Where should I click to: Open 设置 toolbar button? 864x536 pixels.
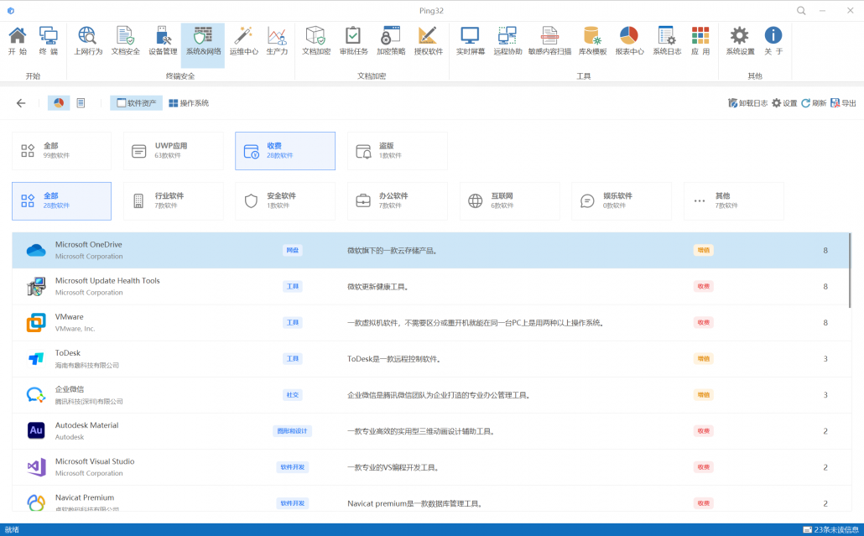tap(784, 103)
